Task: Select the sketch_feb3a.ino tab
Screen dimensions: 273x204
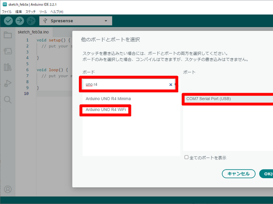Action: tap(33, 32)
